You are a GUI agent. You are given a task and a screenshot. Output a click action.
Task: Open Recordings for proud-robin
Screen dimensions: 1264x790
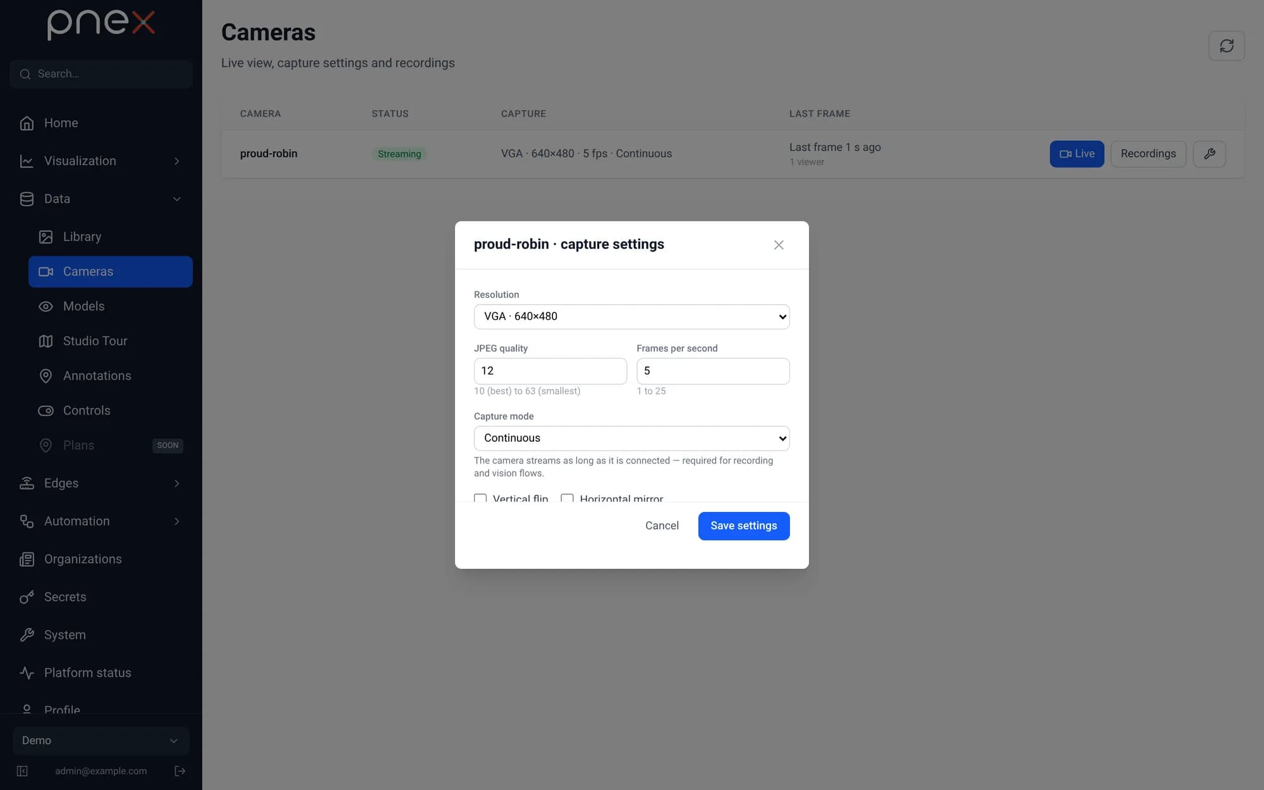tap(1148, 154)
